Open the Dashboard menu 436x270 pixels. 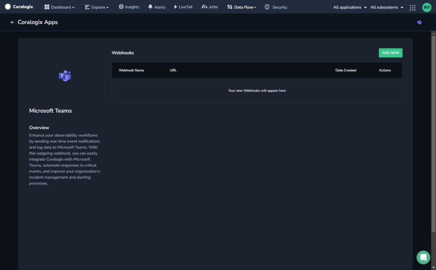59,7
